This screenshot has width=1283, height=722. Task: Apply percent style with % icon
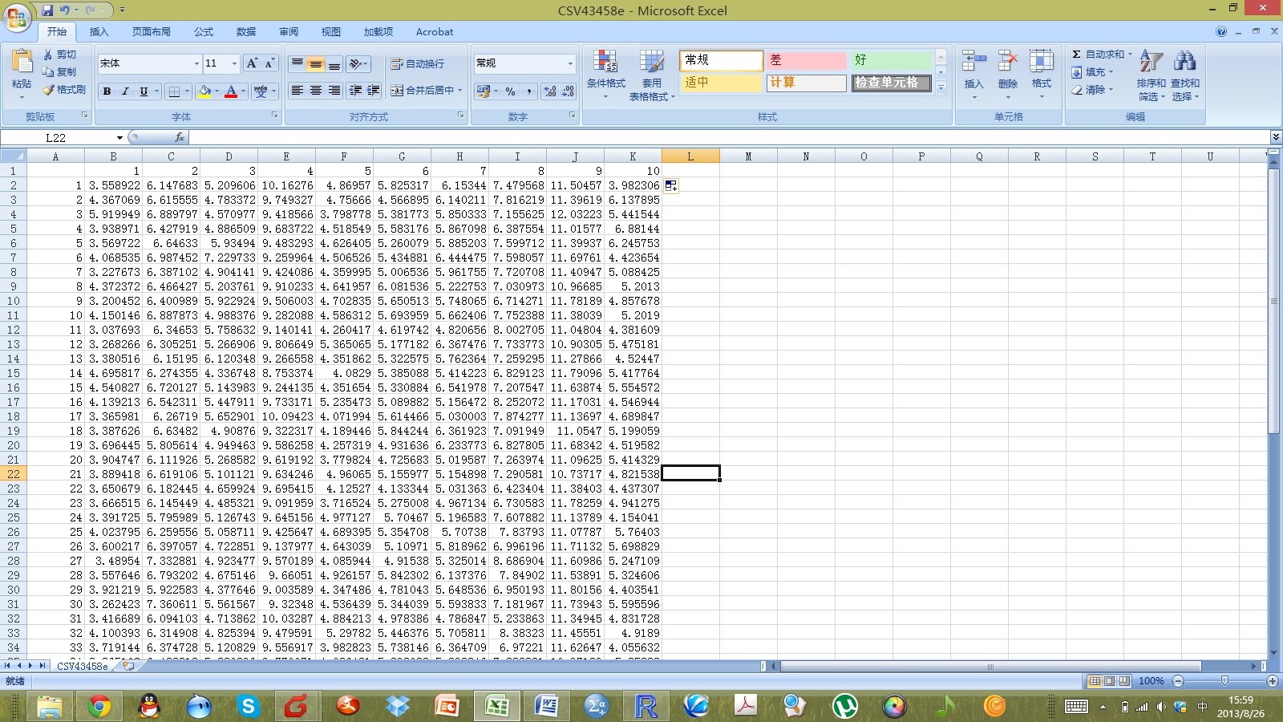click(x=510, y=91)
